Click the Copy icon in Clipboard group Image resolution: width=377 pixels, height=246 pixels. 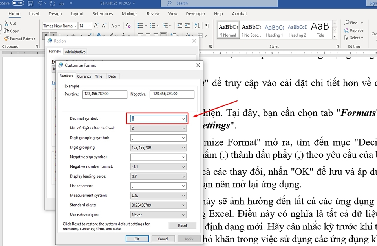click(x=6, y=31)
